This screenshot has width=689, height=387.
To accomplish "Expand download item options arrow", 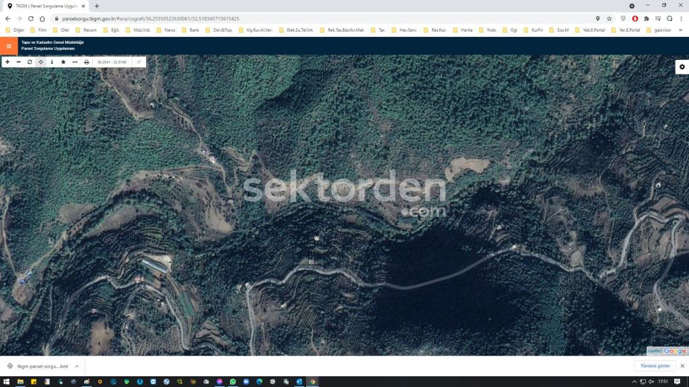I will [77, 366].
